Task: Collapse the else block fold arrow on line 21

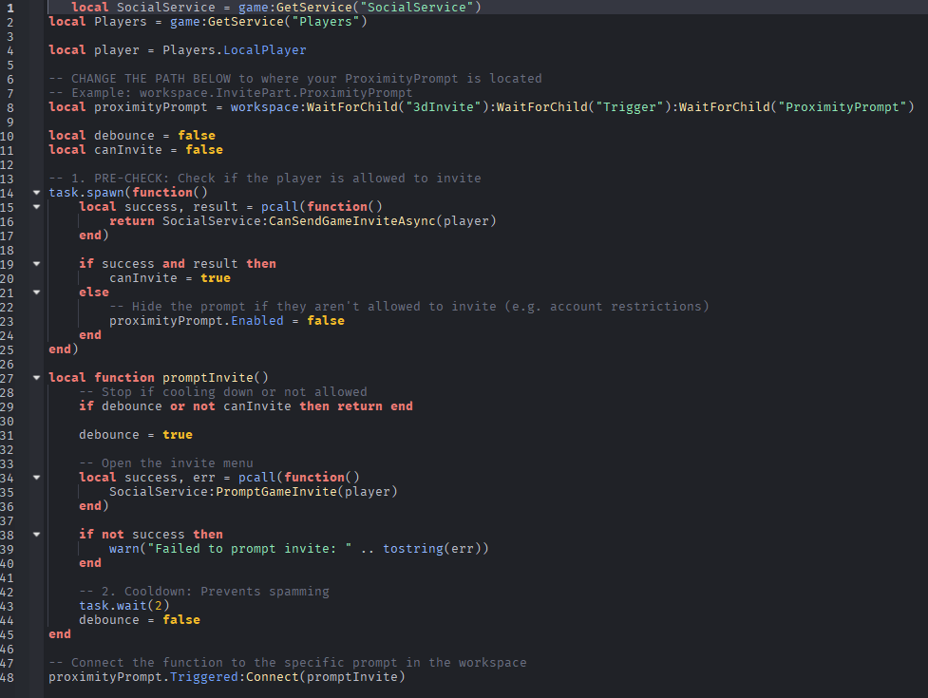Action: tap(37, 292)
